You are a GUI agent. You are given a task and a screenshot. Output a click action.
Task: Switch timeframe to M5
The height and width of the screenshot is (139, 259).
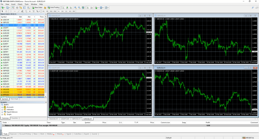(x=47, y=11)
